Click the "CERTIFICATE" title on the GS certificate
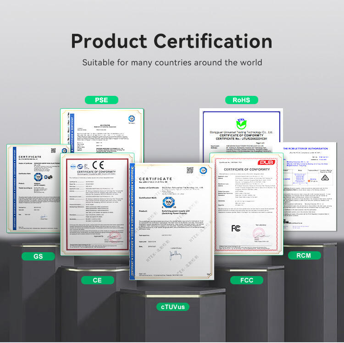The image size is (344, 343). coord(30,157)
